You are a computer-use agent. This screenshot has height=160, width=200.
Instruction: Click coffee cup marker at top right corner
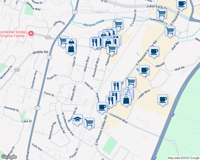182,4
